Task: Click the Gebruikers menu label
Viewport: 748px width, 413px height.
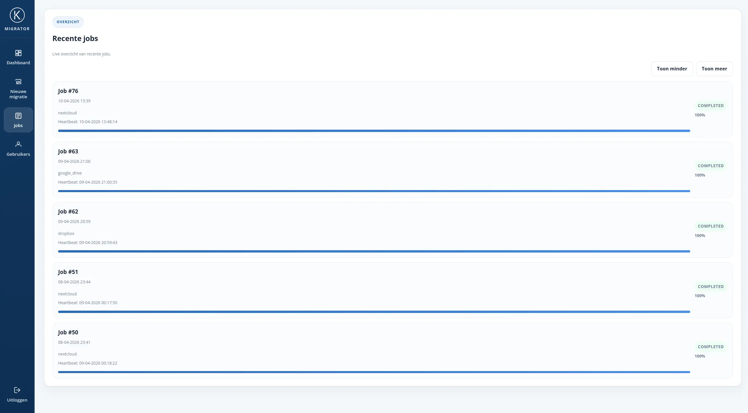Action: pos(18,154)
